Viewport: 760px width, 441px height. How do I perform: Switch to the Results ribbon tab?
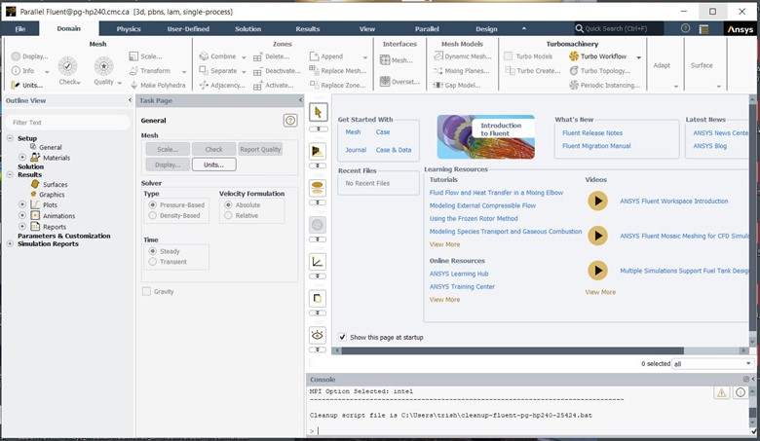pyautogui.click(x=308, y=29)
